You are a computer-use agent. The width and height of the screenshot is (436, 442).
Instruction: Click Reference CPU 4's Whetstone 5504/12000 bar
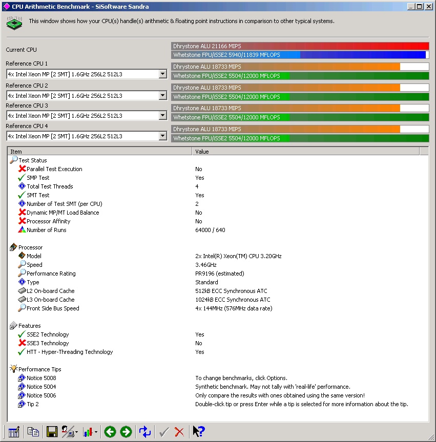pos(300,138)
